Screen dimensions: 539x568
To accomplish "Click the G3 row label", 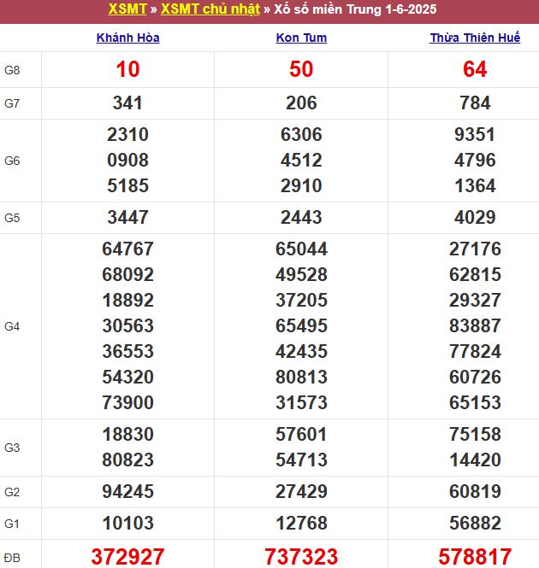I will click(x=12, y=448).
